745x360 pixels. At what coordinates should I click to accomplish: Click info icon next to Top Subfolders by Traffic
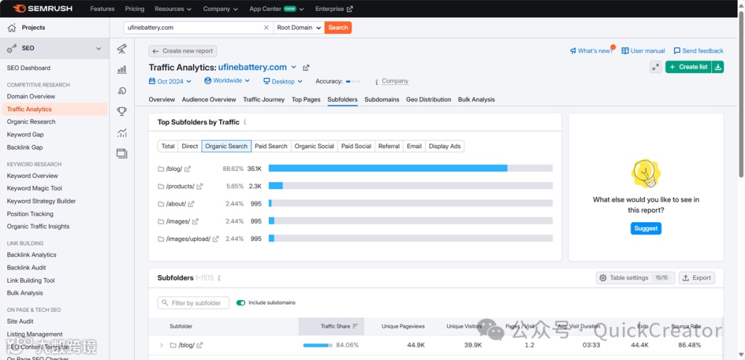tap(245, 122)
